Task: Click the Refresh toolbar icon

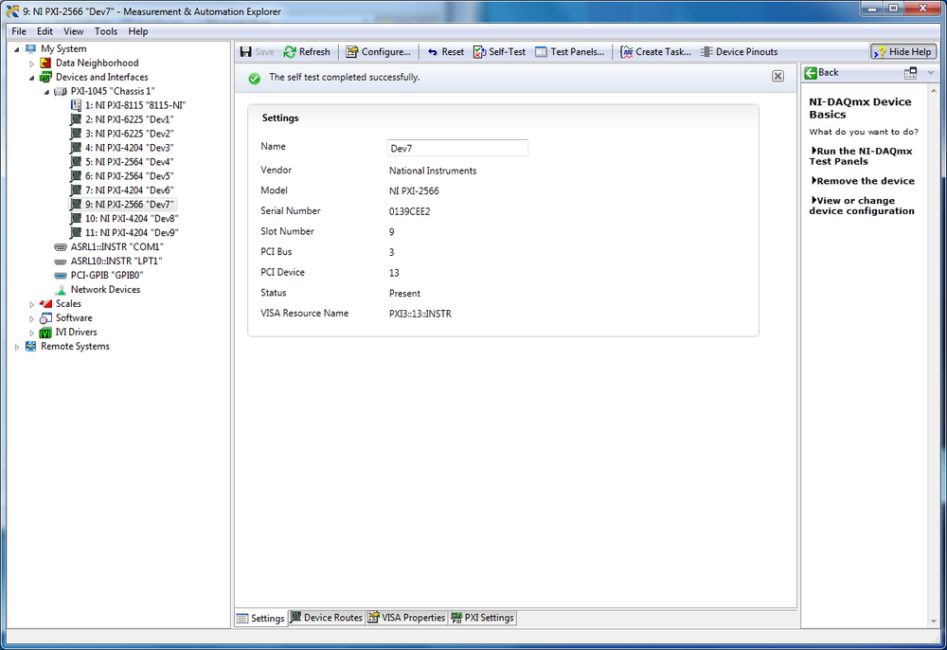Action: pyautogui.click(x=291, y=52)
